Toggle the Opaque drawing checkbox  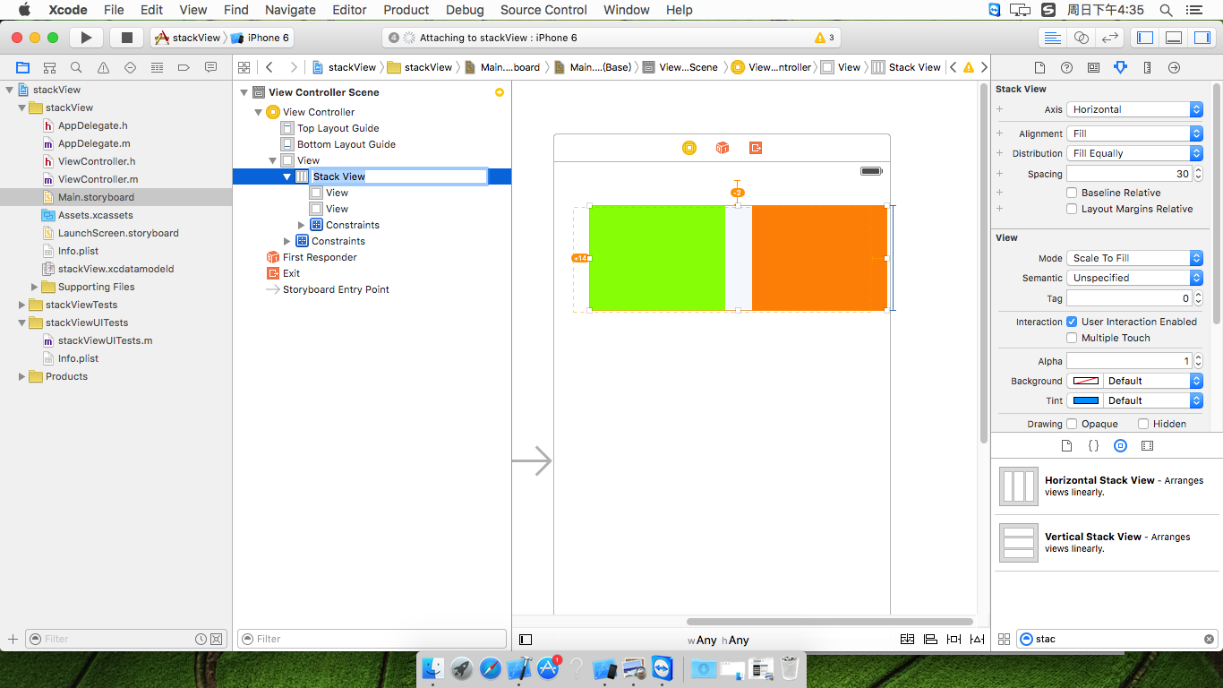point(1071,424)
